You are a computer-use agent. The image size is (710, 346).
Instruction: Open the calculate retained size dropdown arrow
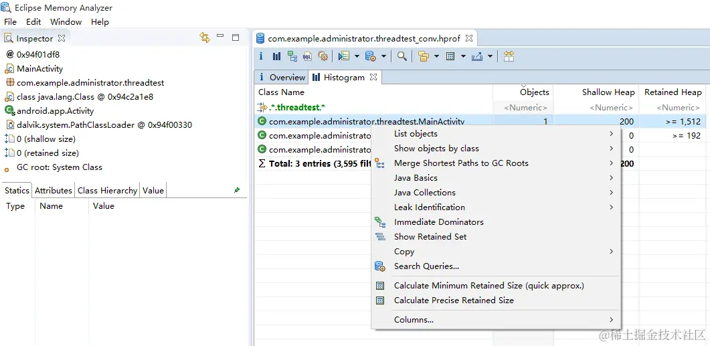click(x=463, y=56)
